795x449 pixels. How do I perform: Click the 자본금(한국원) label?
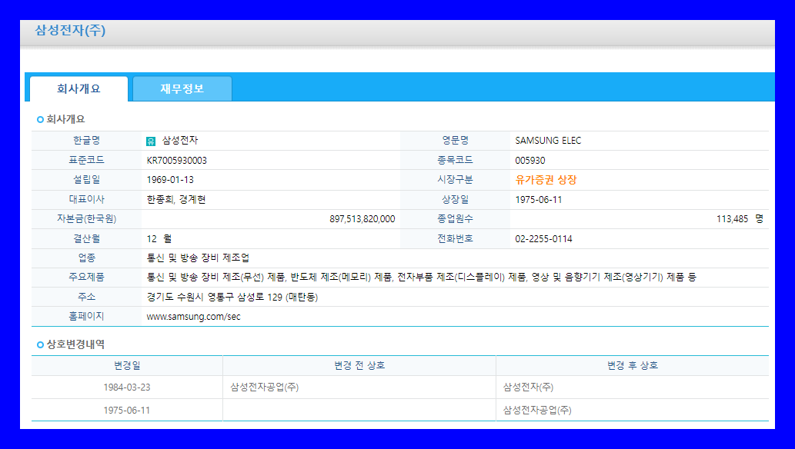click(86, 219)
